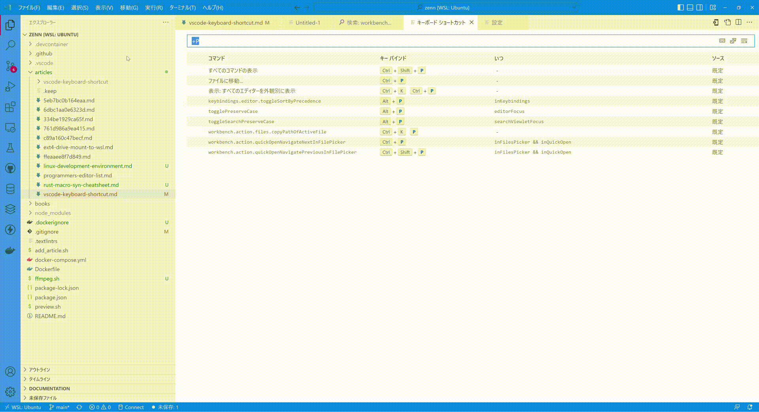Synchronize changes icon in status bar
This screenshot has width=759, height=412.
point(79,407)
